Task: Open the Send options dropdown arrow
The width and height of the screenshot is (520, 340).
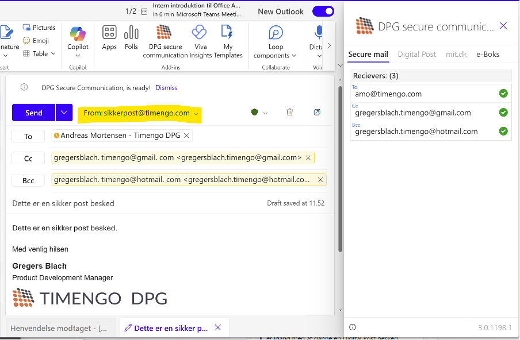Action: [x=64, y=113]
